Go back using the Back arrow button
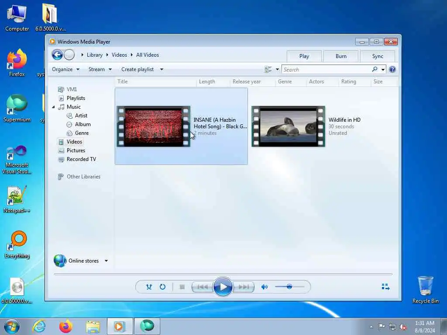This screenshot has width=447, height=335. tap(57, 55)
